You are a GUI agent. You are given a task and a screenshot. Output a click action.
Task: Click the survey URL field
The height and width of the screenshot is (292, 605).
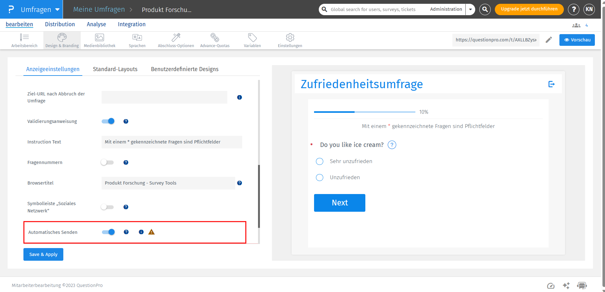[x=496, y=40]
